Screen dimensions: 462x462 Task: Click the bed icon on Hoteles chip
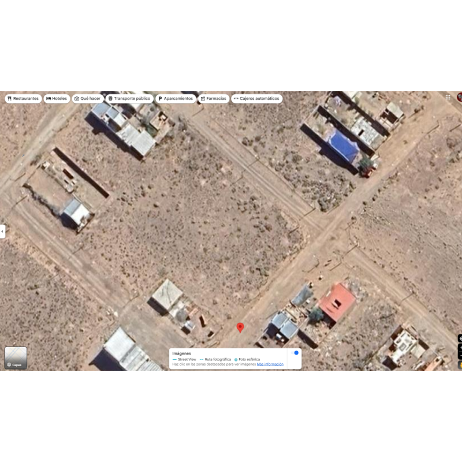pyautogui.click(x=49, y=99)
